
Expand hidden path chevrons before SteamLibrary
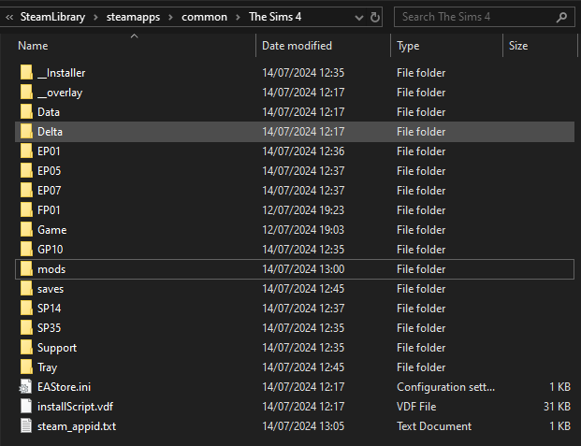[9, 17]
